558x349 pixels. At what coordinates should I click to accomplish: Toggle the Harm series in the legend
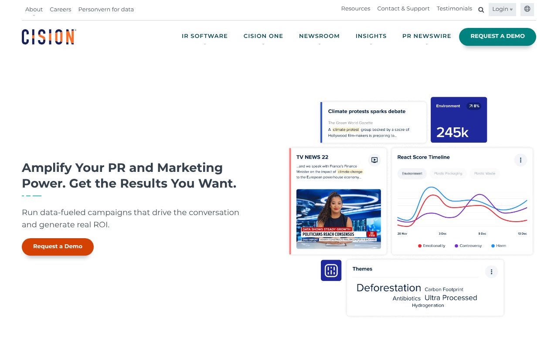coord(497,246)
